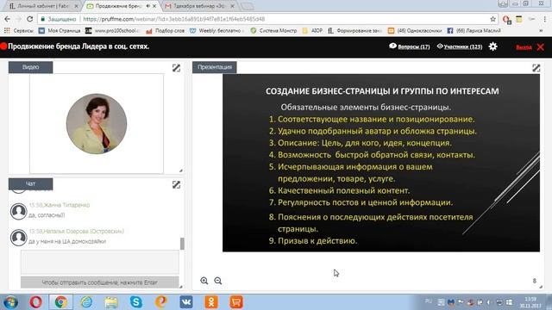552x310 pixels.
Task: Open the Моя Страница bookmark
Action: [60, 31]
